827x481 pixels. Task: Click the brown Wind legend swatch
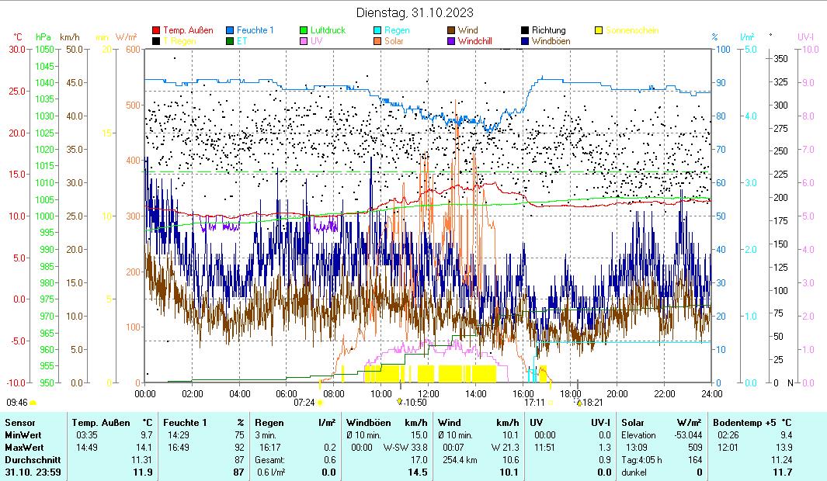click(451, 30)
